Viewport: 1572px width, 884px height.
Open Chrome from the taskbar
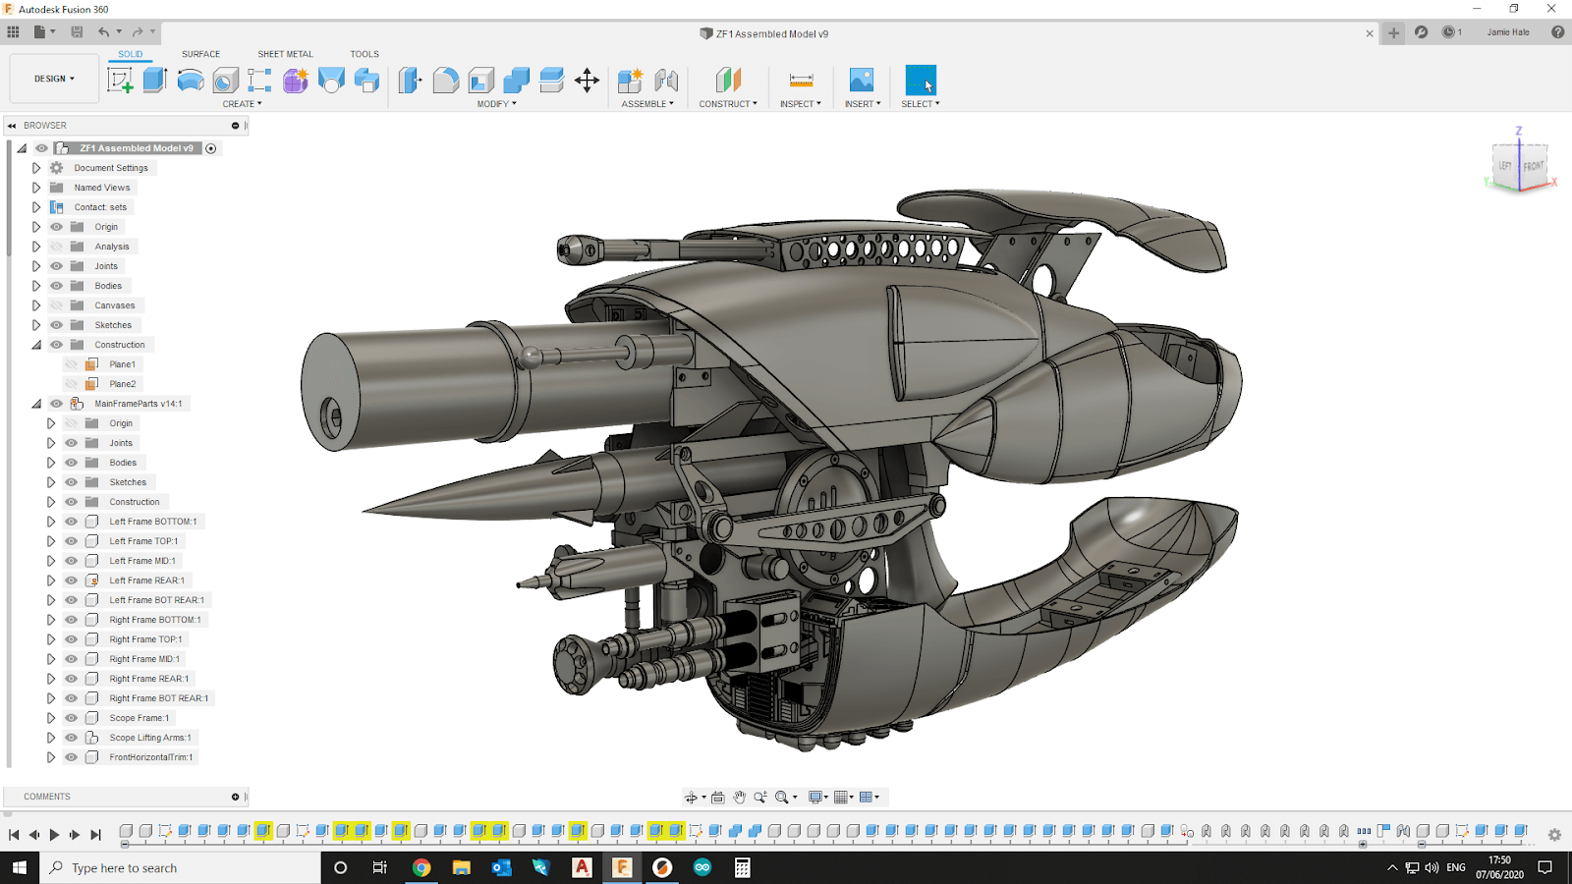click(421, 868)
